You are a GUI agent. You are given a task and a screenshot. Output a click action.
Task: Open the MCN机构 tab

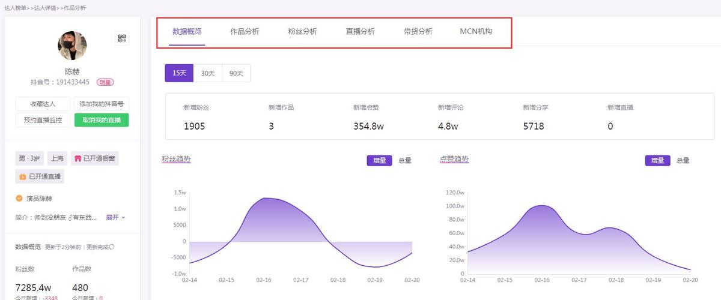pos(476,31)
